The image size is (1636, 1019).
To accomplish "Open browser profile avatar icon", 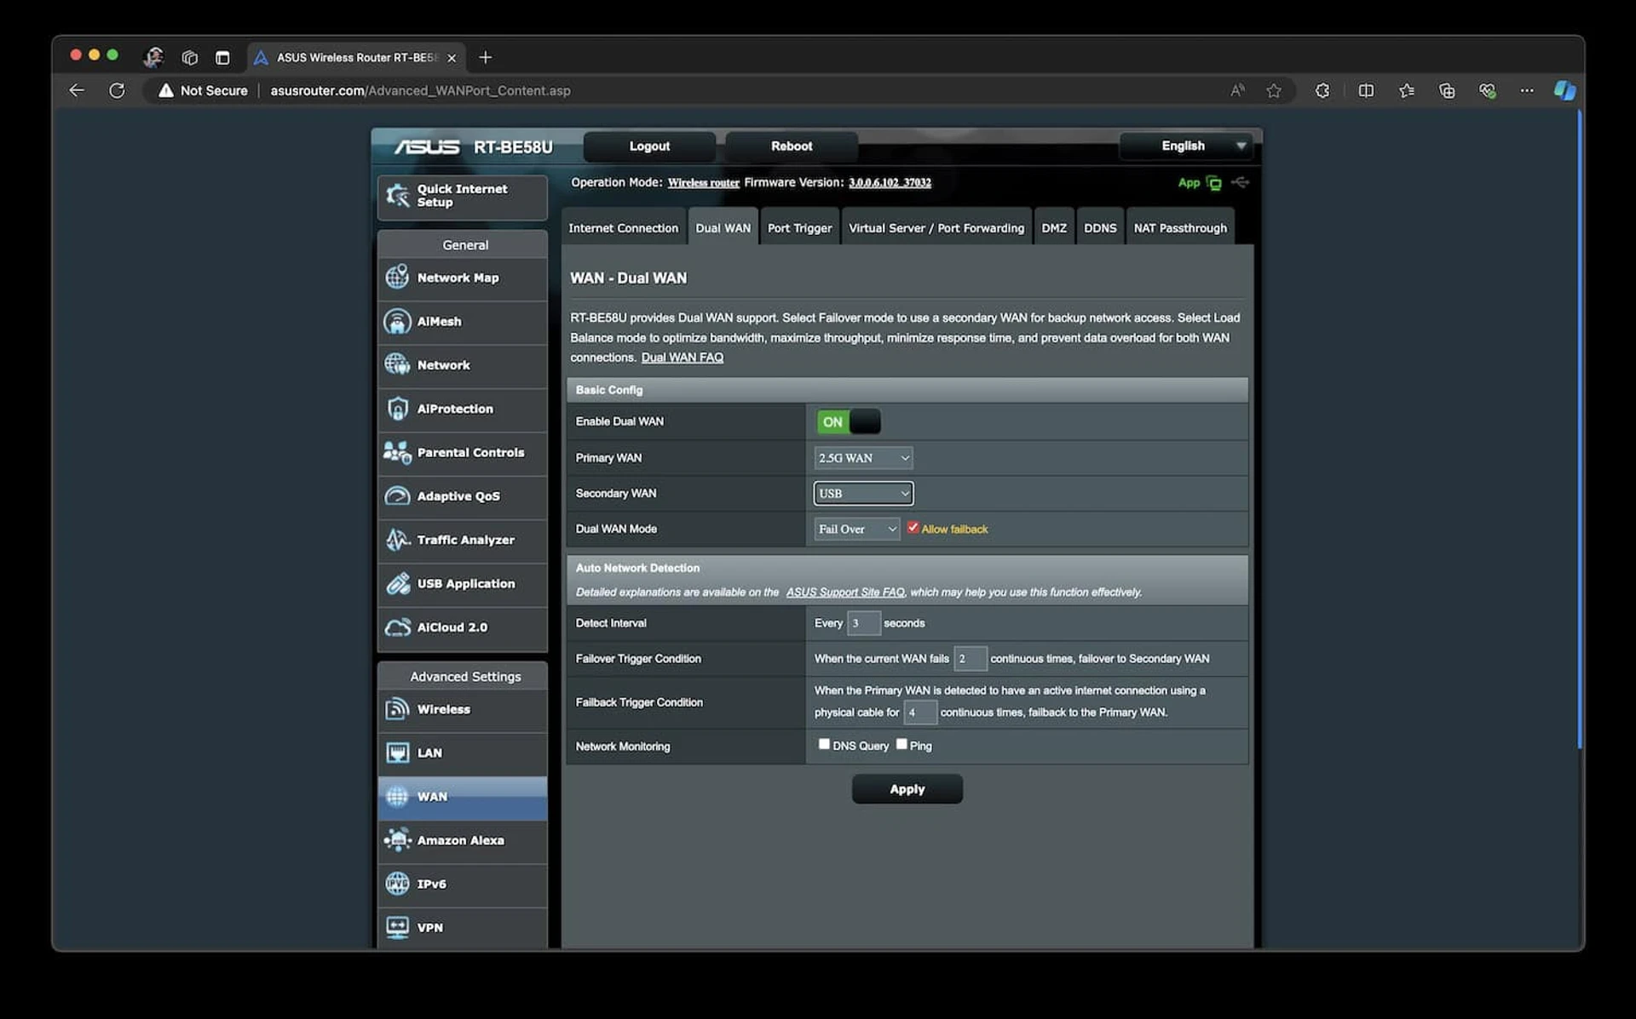I will pyautogui.click(x=153, y=57).
